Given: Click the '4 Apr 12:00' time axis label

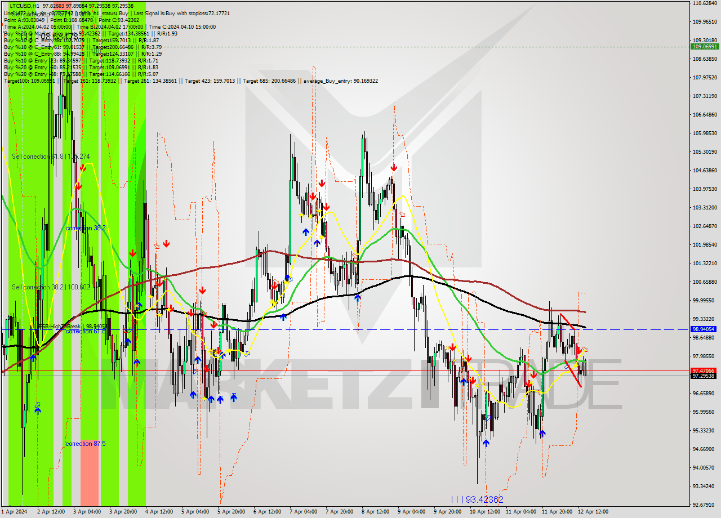Looking at the screenshot, I should pyautogui.click(x=159, y=511).
